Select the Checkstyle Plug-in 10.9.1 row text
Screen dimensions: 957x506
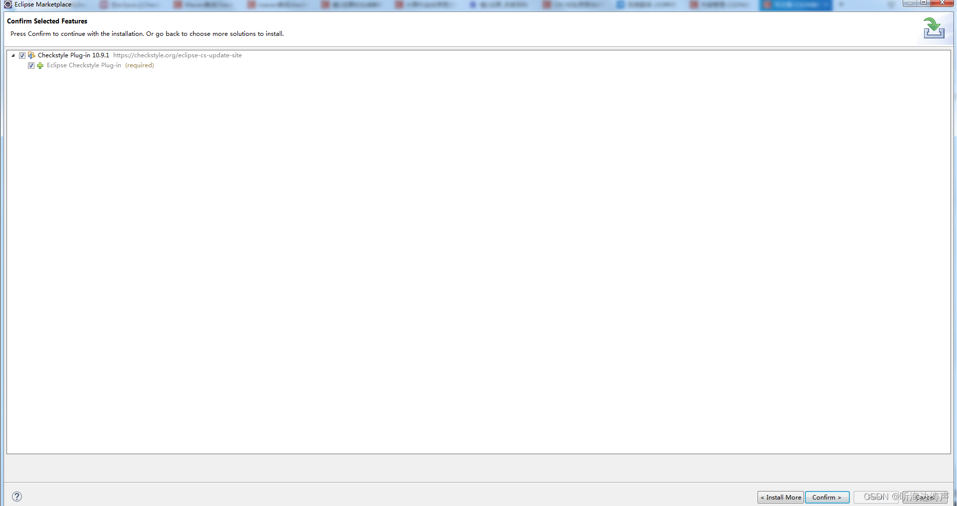pyautogui.click(x=73, y=55)
